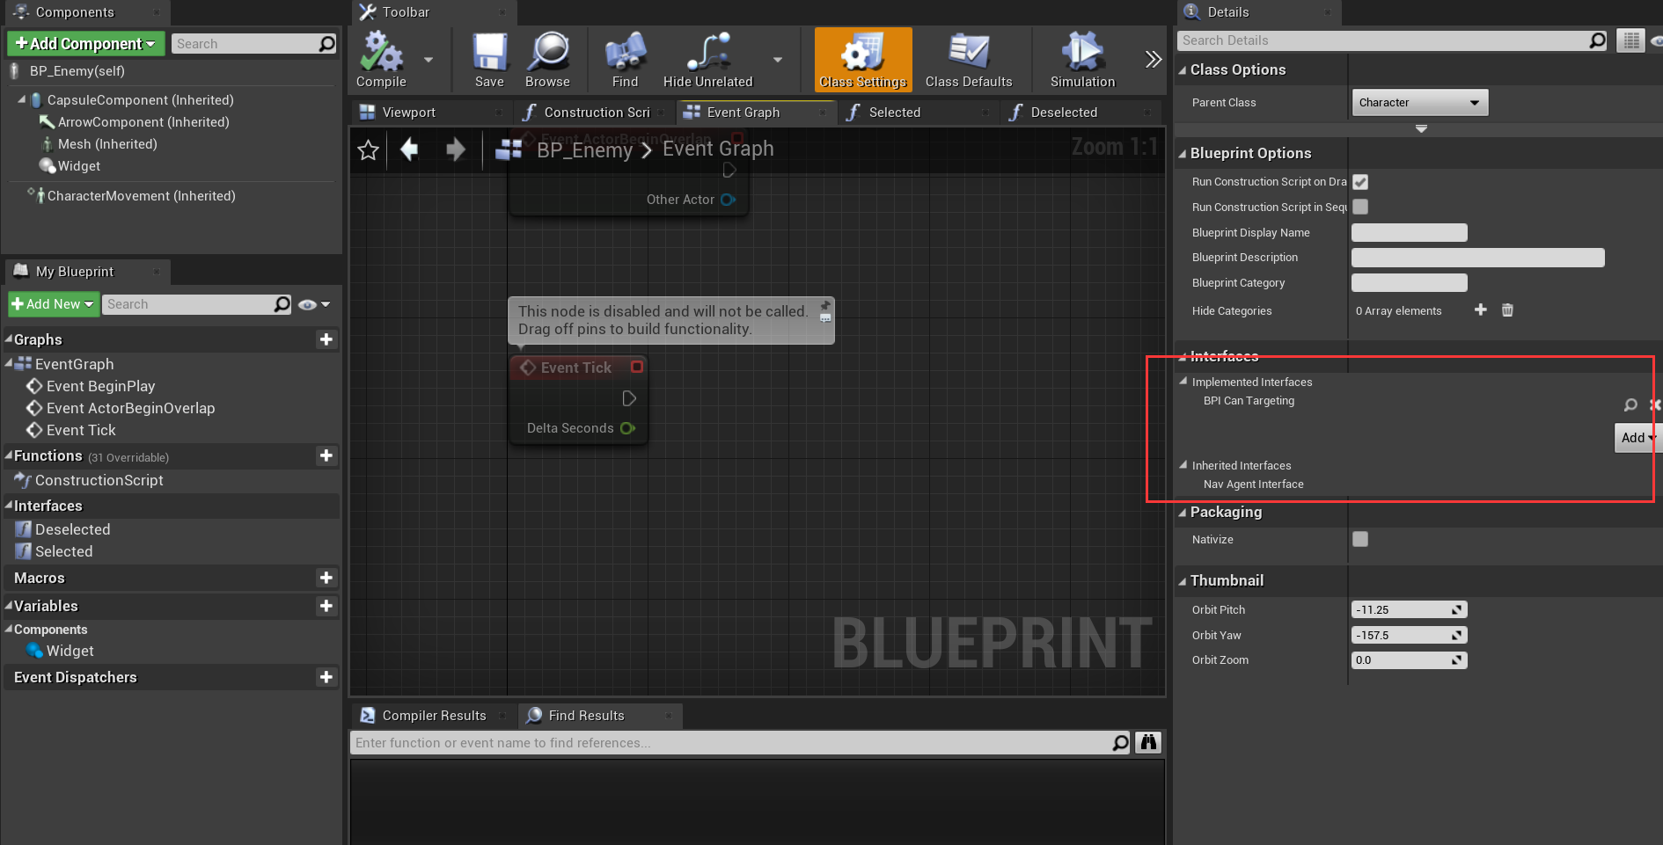Add new event dispatcher plus icon
The image size is (1663, 845).
coord(326,677)
